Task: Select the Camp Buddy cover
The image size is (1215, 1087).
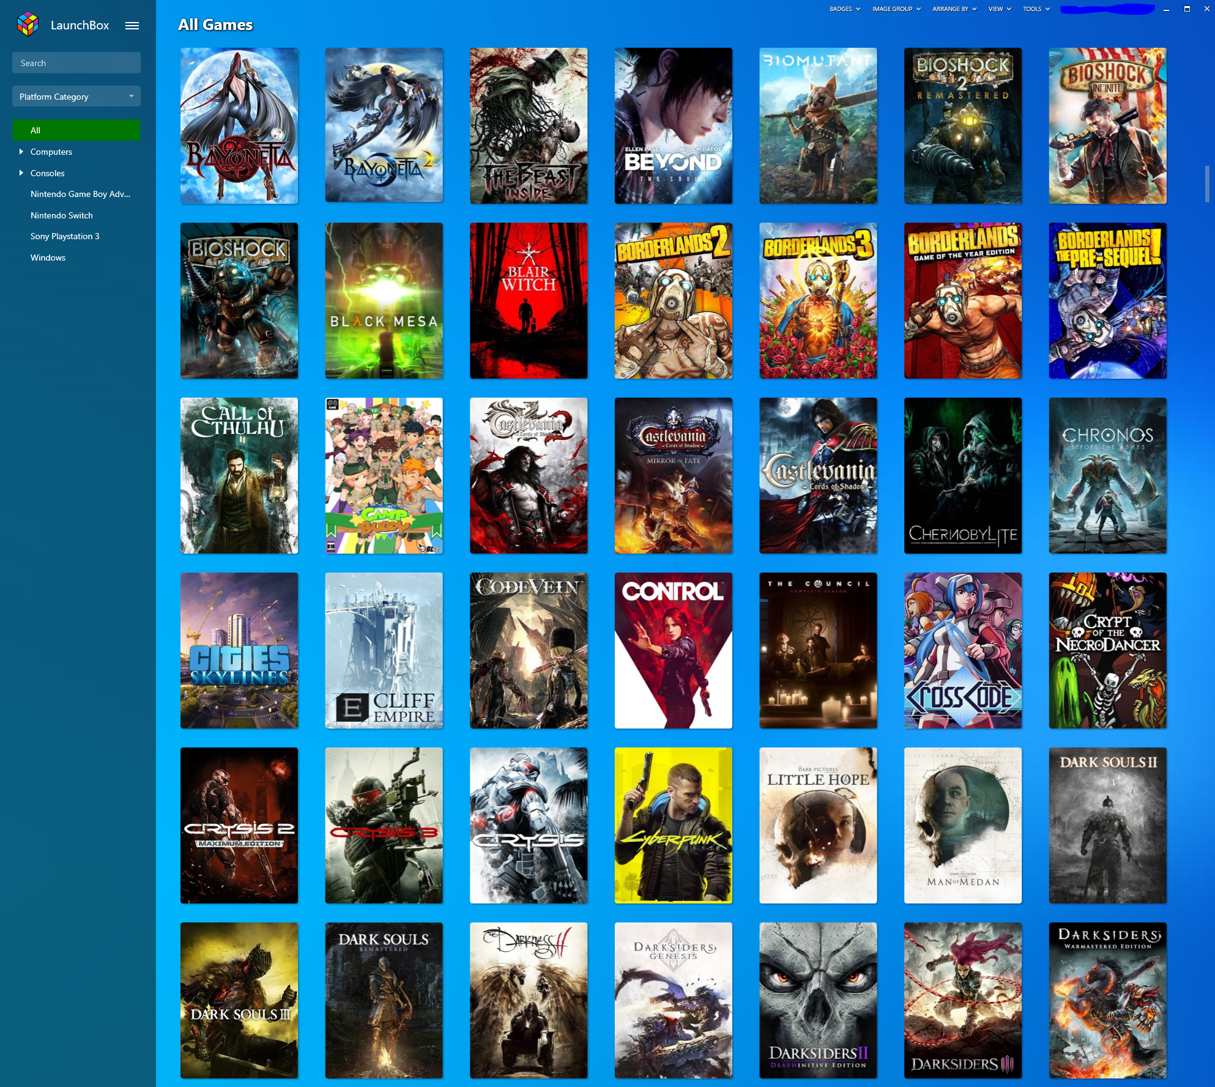Action: click(384, 476)
